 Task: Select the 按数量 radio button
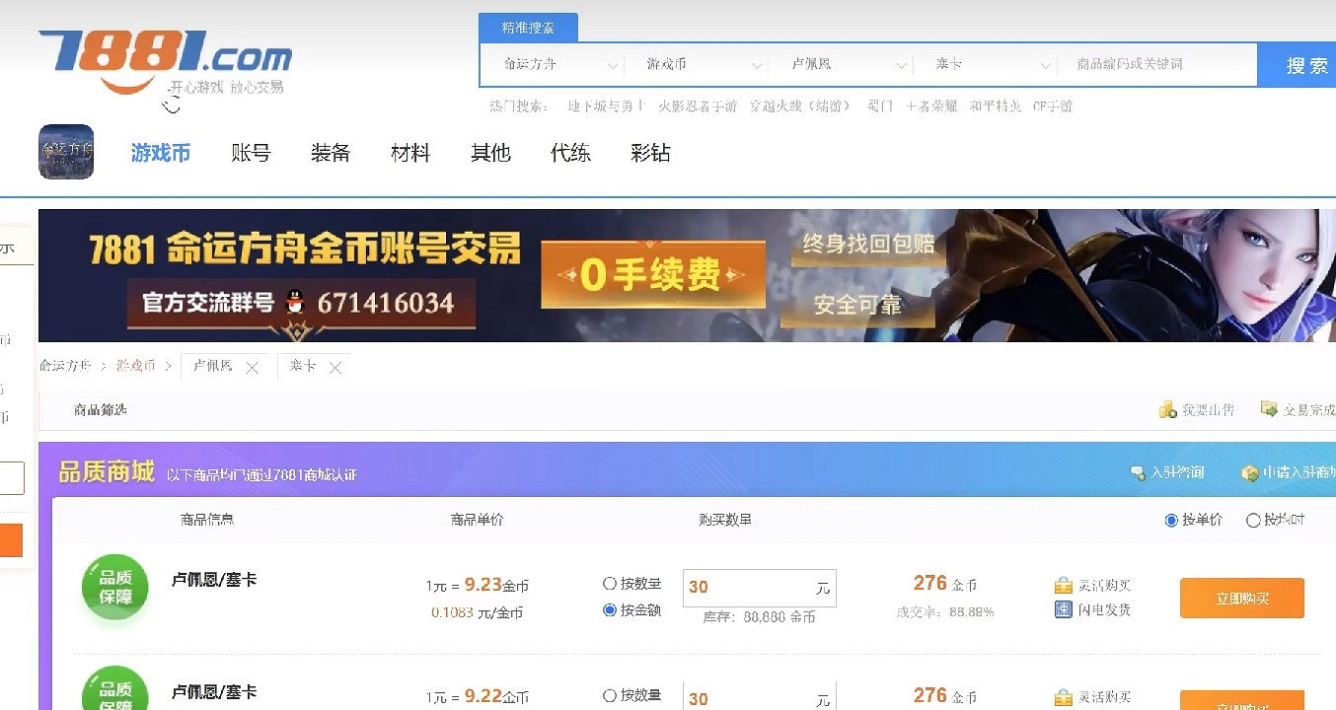(x=610, y=583)
